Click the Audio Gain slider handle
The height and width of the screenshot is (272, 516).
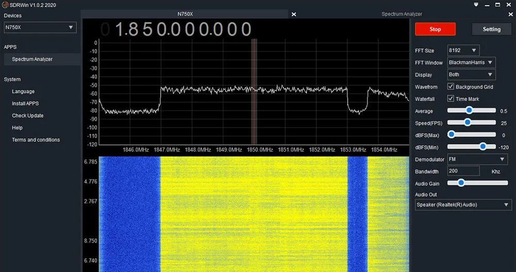(x=461, y=183)
